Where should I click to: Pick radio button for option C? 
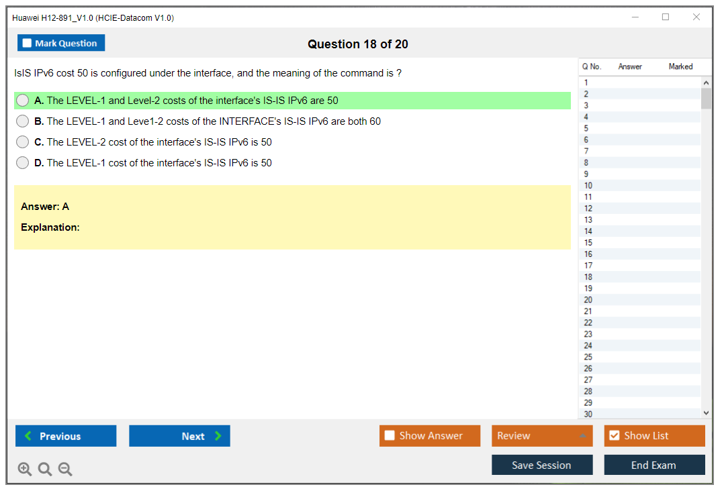(23, 142)
